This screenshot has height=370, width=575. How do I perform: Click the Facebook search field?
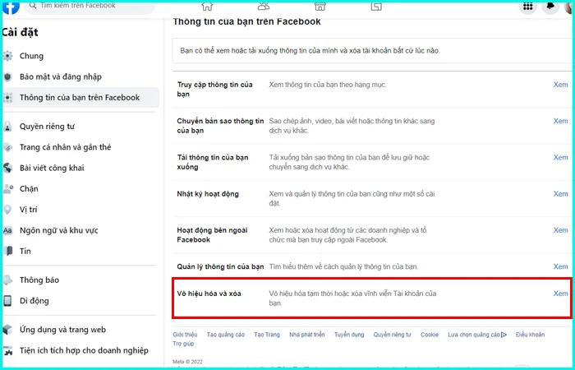(90, 6)
